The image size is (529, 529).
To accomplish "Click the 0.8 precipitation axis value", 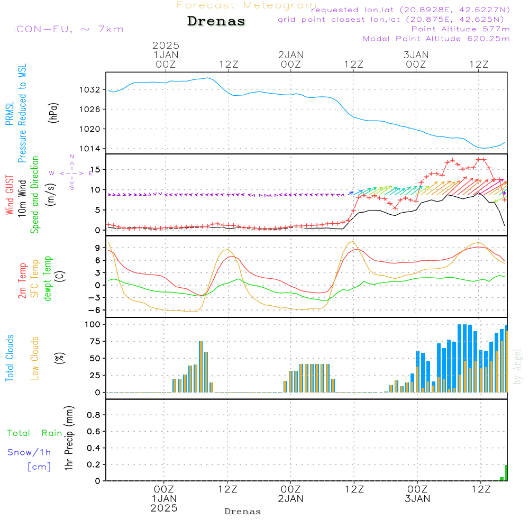I will (94, 415).
